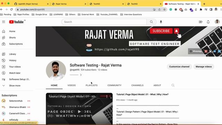Open External Work bookmarks folder
222x125 pixels.
86,15
